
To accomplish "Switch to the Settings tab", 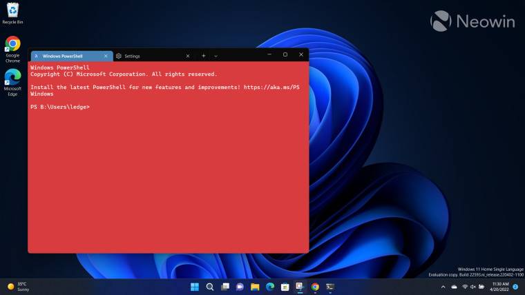I will click(x=149, y=56).
